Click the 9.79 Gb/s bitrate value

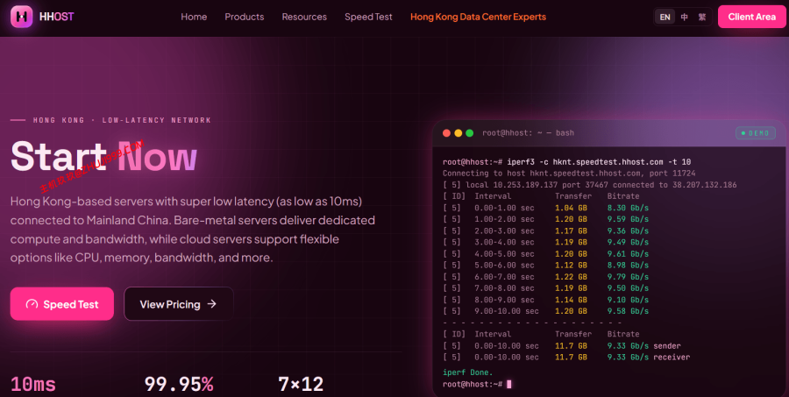pos(628,277)
